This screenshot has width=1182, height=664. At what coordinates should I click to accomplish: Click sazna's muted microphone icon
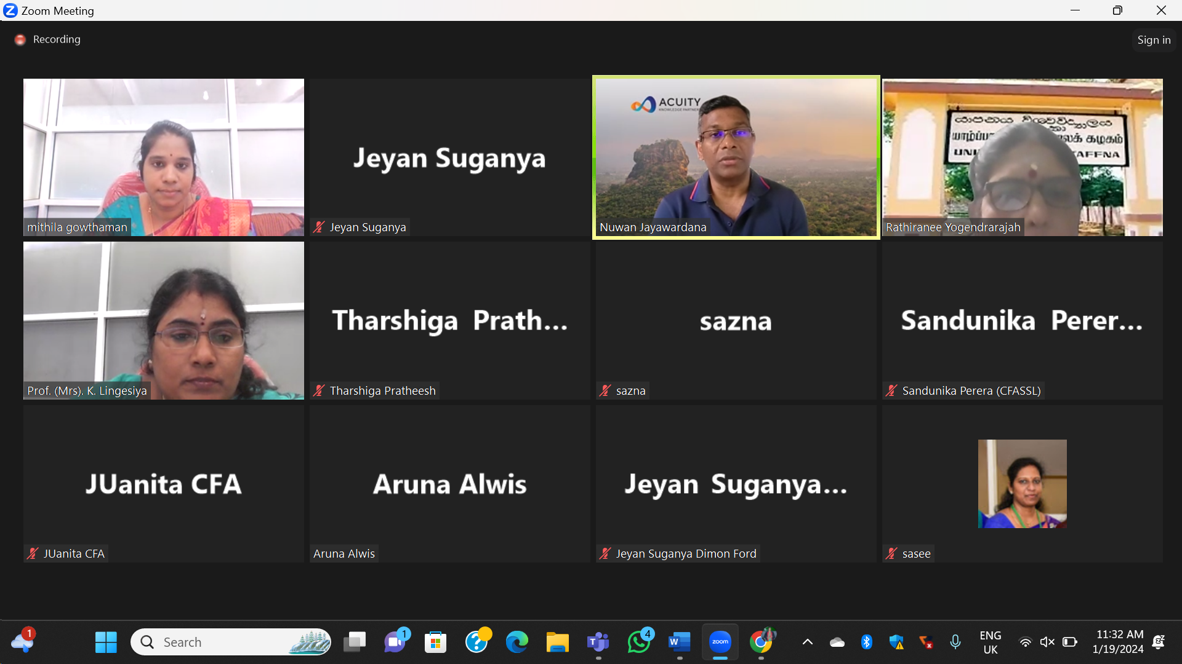pyautogui.click(x=605, y=391)
